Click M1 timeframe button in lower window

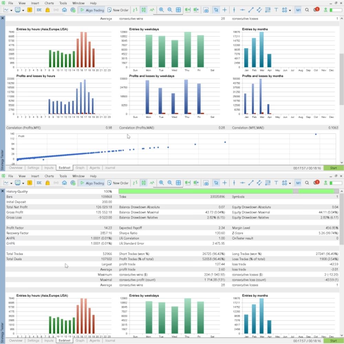tap(298, 183)
